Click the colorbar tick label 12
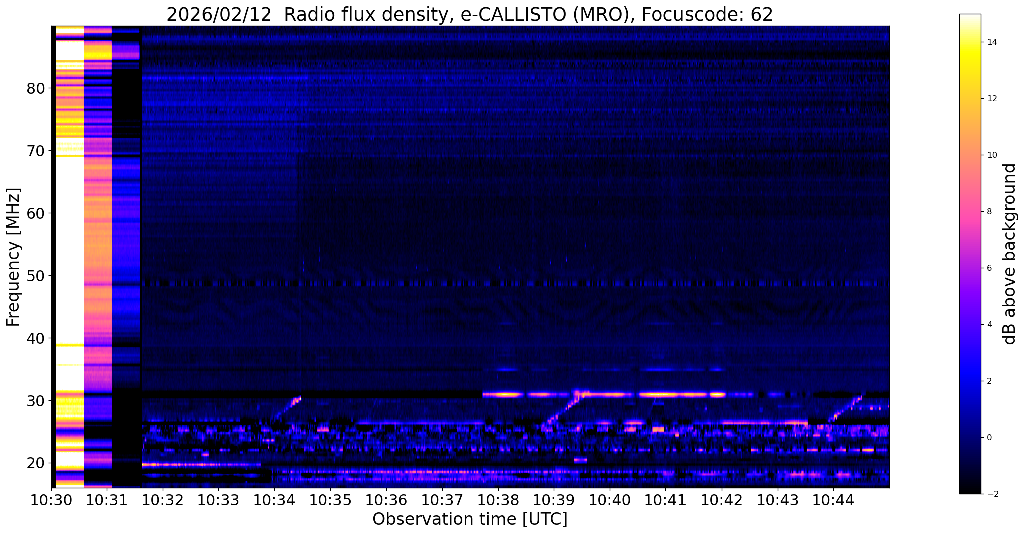The image size is (1025, 534). coord(991,99)
